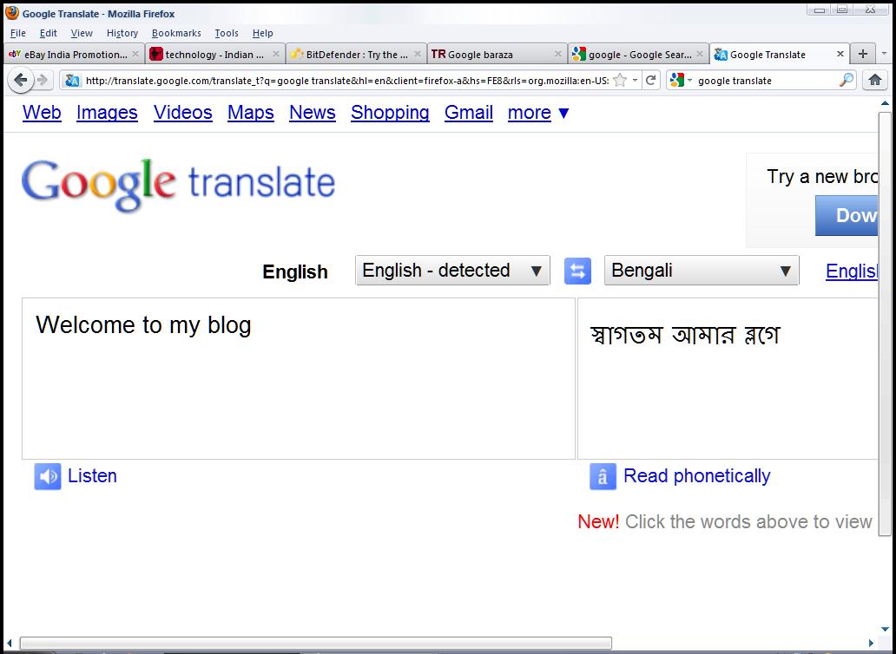
Task: Bookmark this page with the star icon
Action: (620, 80)
